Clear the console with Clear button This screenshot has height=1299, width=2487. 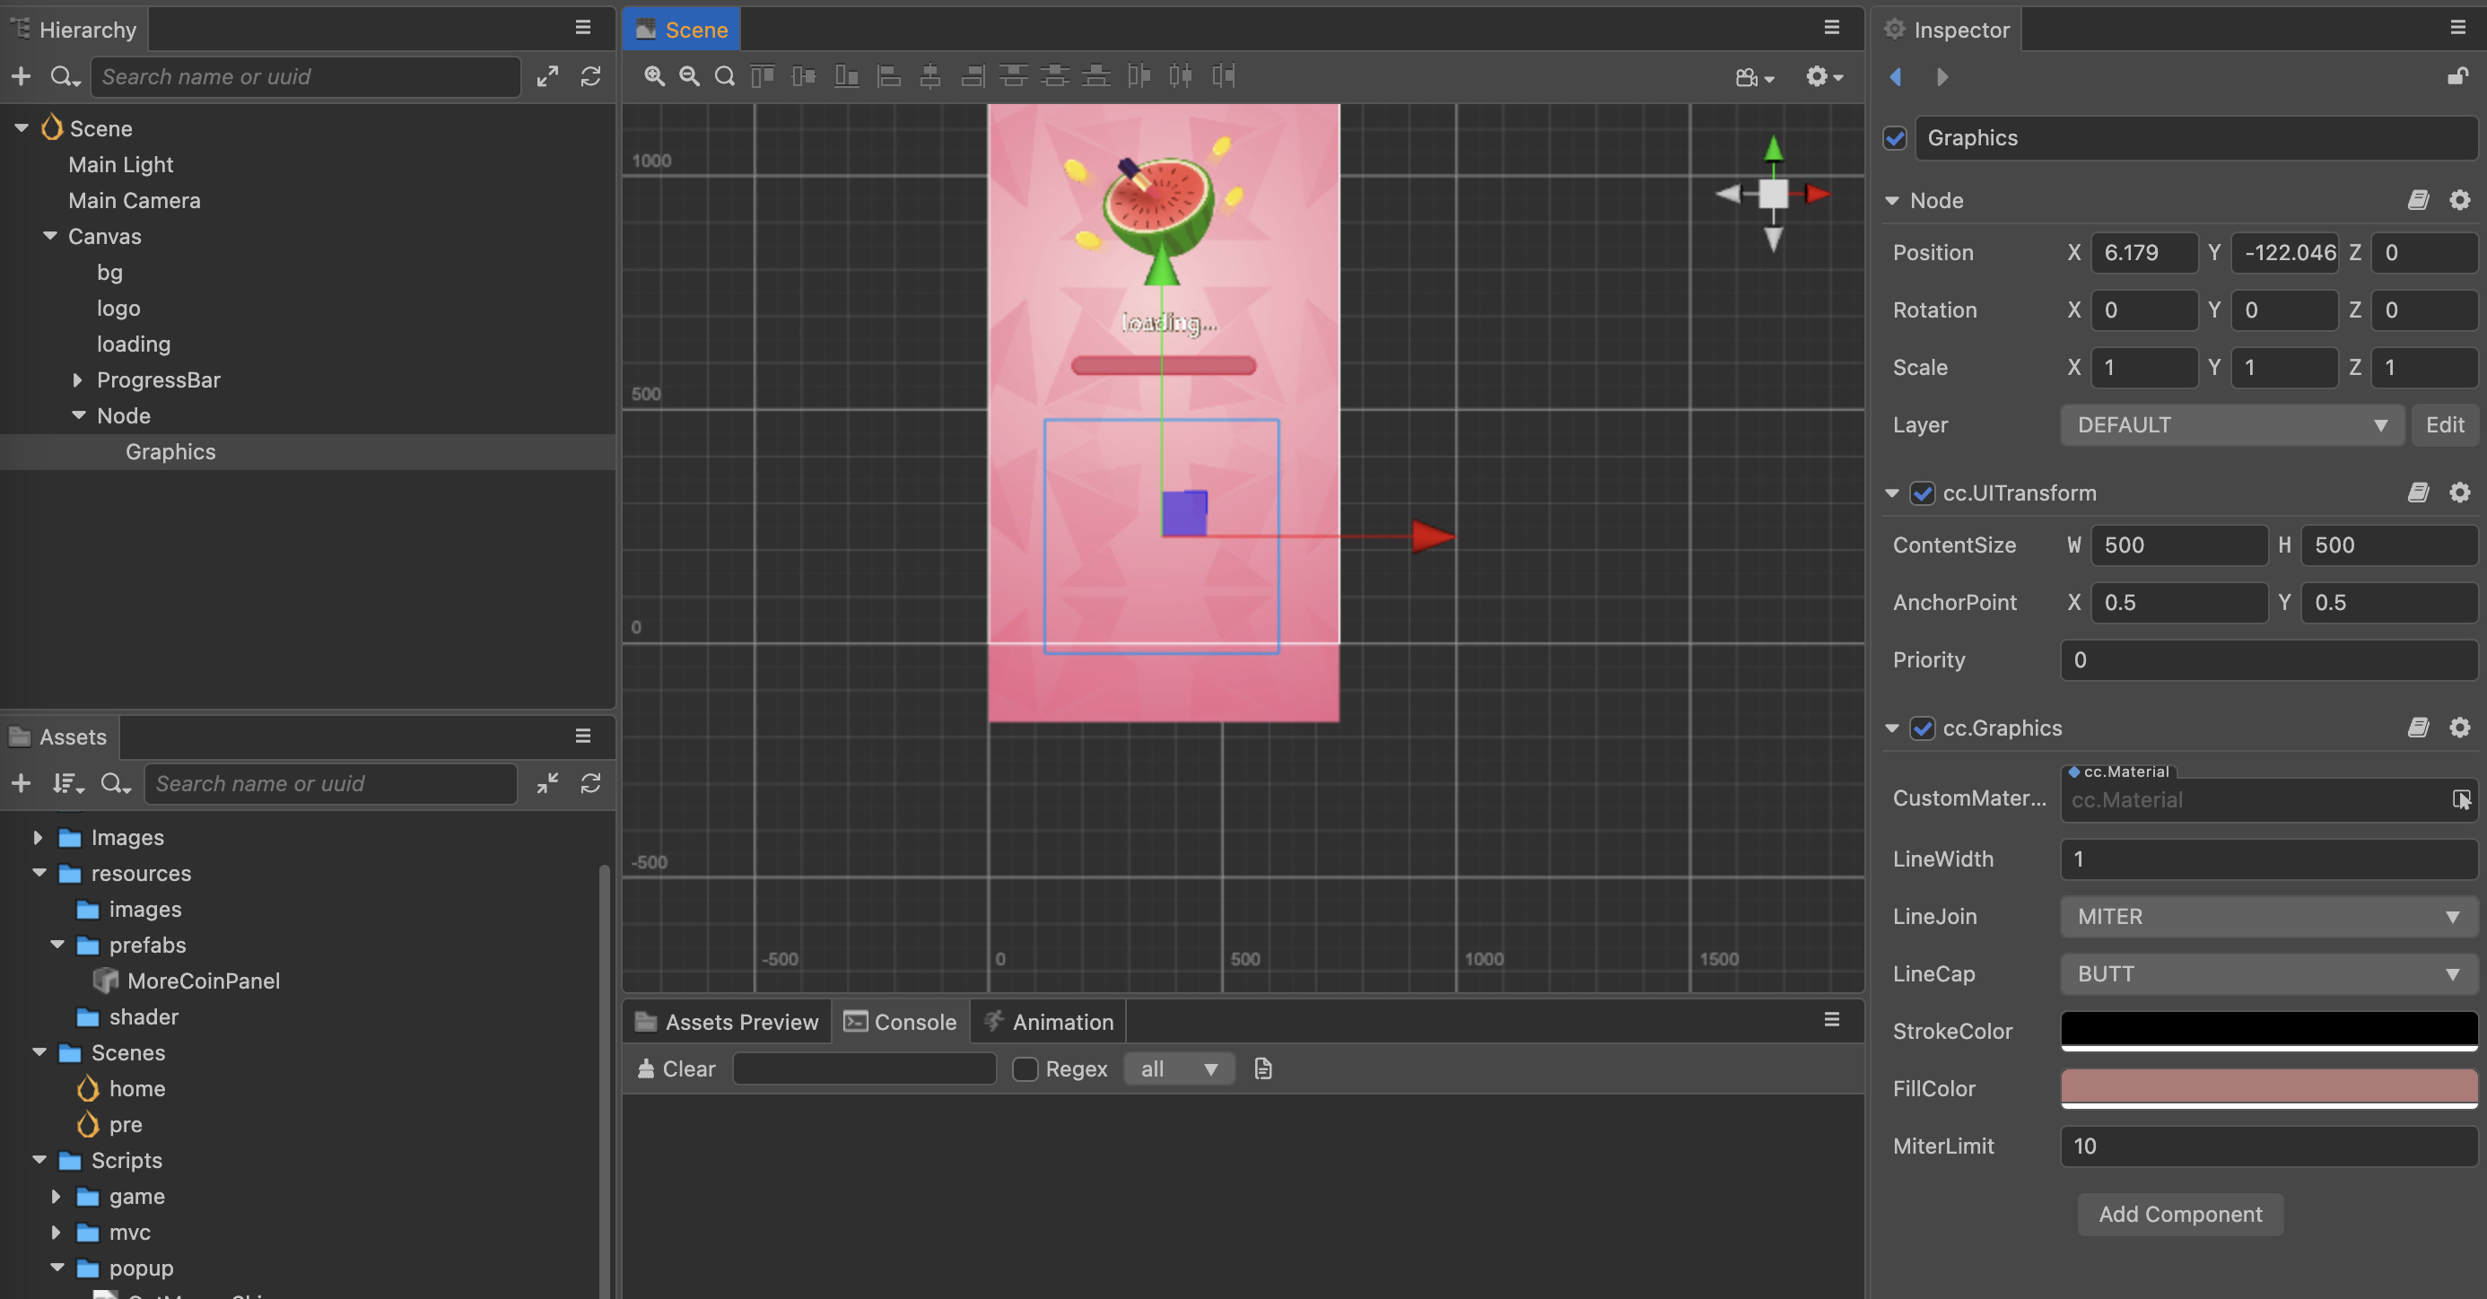(676, 1068)
